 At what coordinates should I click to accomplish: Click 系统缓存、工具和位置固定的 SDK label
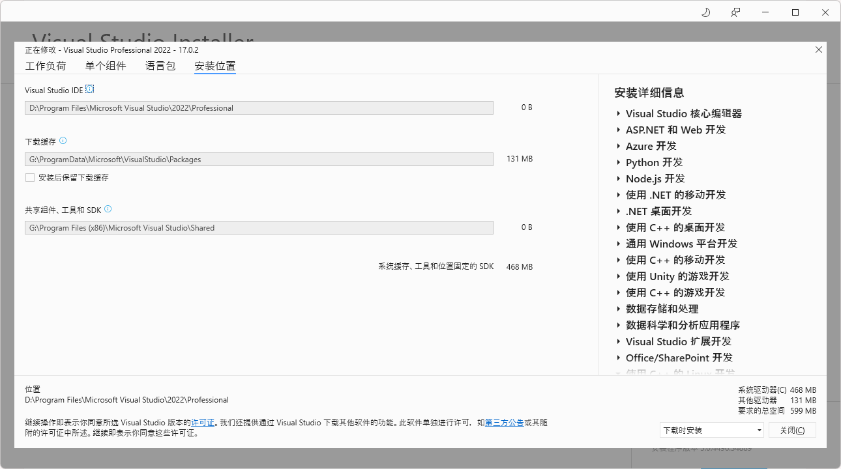(x=436, y=266)
